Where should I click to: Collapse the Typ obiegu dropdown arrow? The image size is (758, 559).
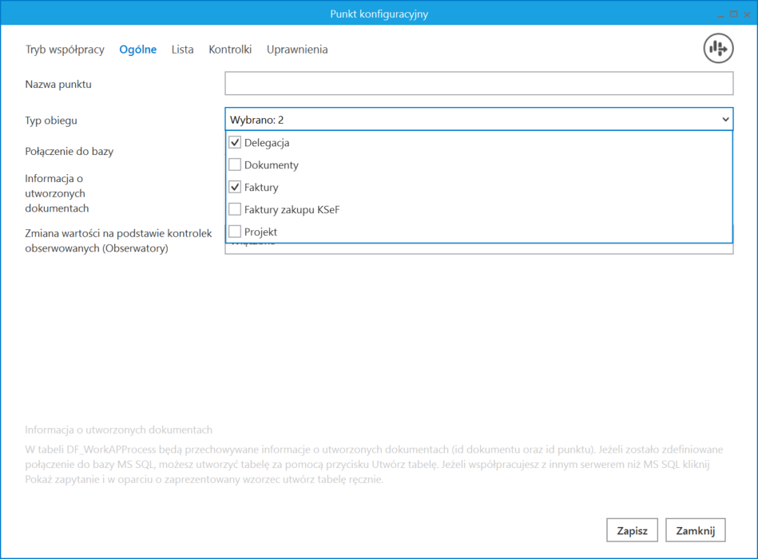[x=725, y=120]
